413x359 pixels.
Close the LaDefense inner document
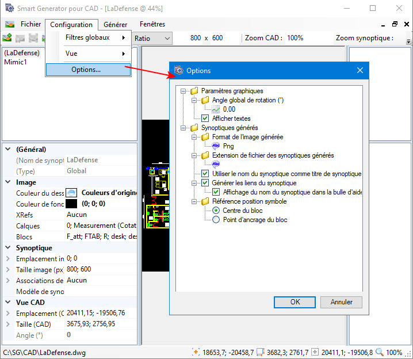(x=407, y=24)
